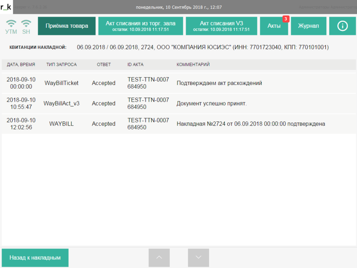This screenshot has width=357, height=268.
Task: Click the Ответ column header
Action: click(x=104, y=64)
